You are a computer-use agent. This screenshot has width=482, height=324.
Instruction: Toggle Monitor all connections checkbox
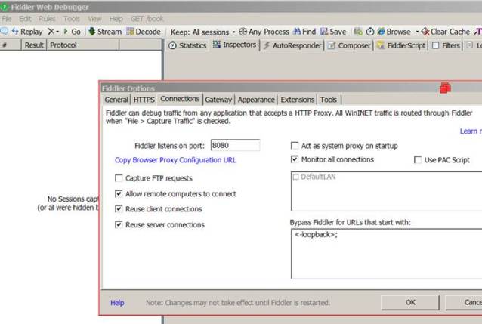click(295, 159)
